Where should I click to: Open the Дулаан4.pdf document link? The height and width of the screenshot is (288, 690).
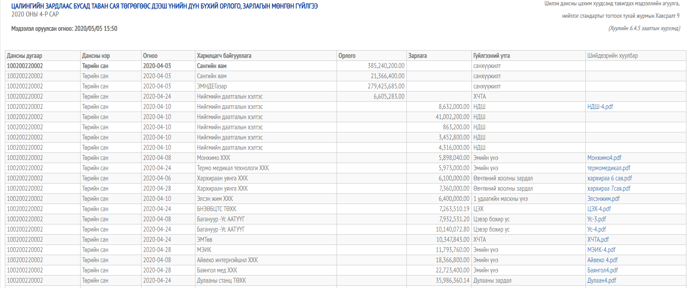pos(601,280)
